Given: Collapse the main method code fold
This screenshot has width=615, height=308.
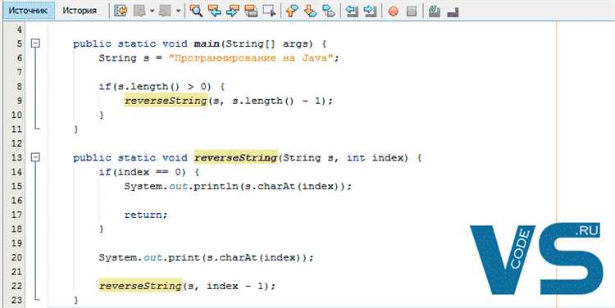Looking at the screenshot, I should pos(35,43).
